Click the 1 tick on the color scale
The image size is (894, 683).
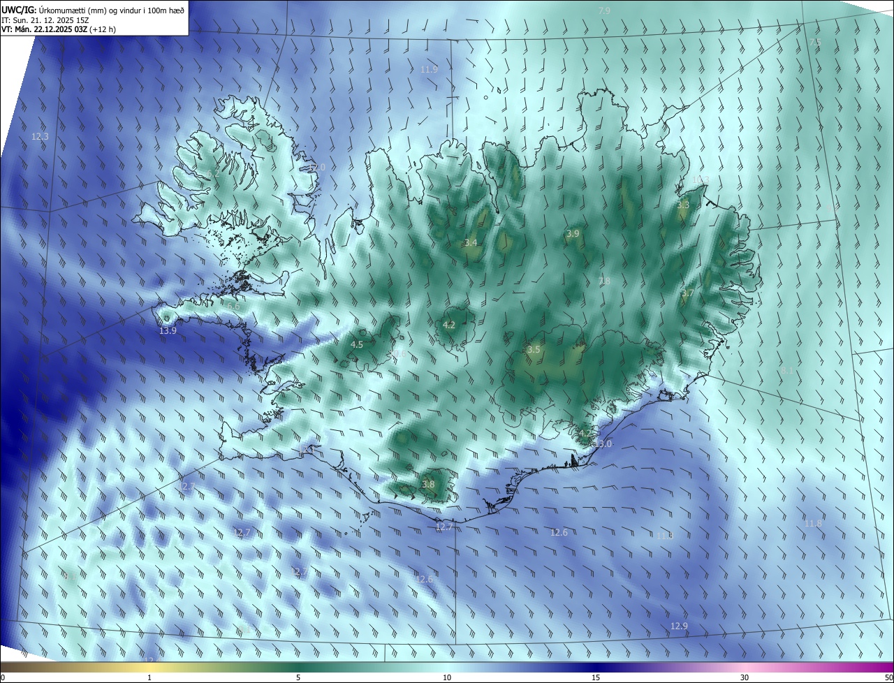click(x=149, y=677)
